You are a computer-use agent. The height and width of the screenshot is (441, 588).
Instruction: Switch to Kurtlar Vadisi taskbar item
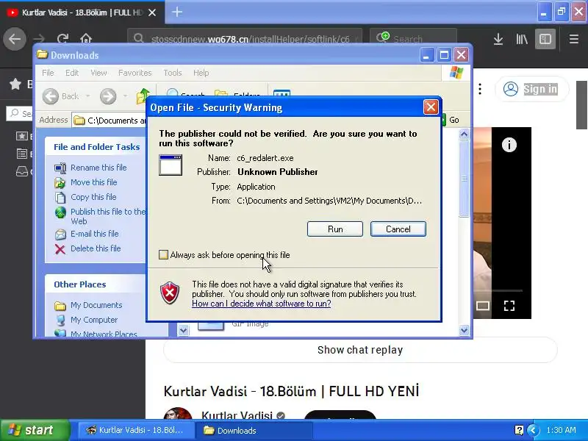(136, 430)
